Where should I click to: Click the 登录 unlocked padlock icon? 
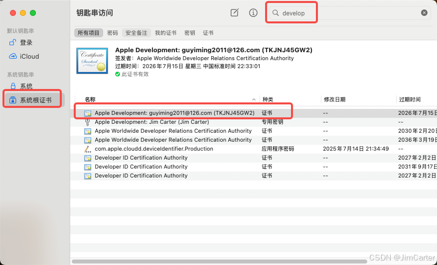[13, 42]
